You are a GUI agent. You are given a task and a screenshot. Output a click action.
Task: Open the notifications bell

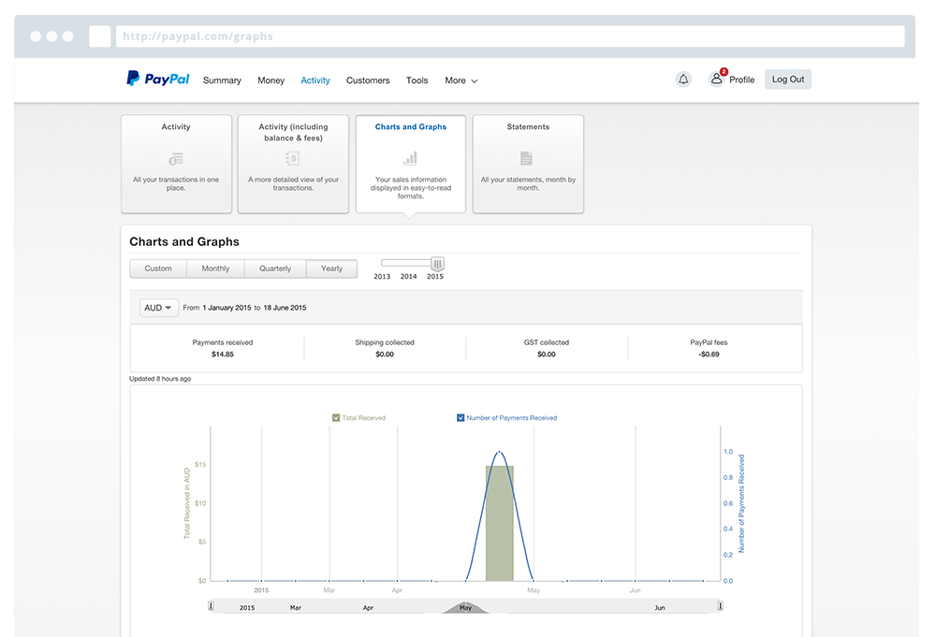pos(683,80)
